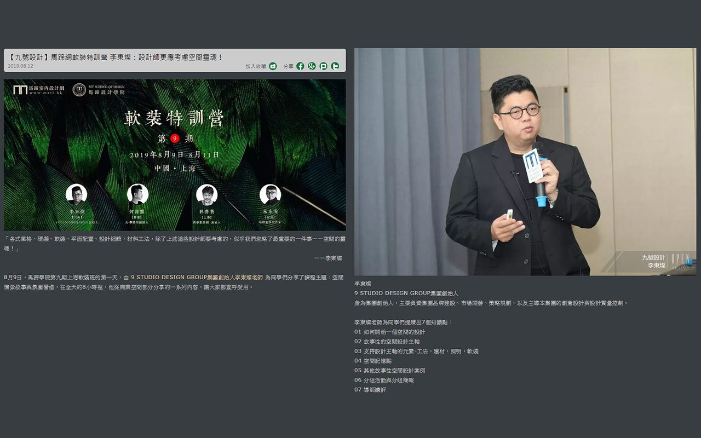
Task: Click the red number 9 badge
Action: [x=175, y=139]
